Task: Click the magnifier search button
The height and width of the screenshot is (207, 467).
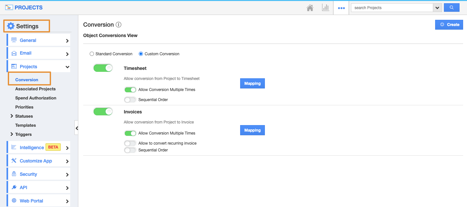Action: (451, 8)
